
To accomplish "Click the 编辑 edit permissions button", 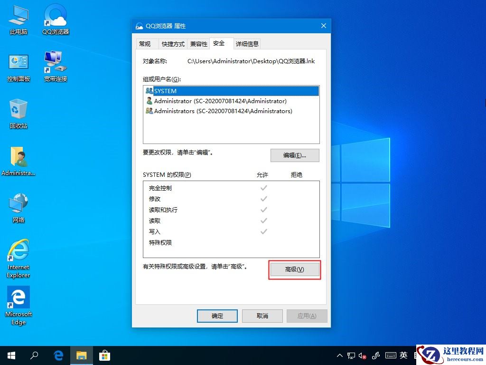I will click(295, 155).
